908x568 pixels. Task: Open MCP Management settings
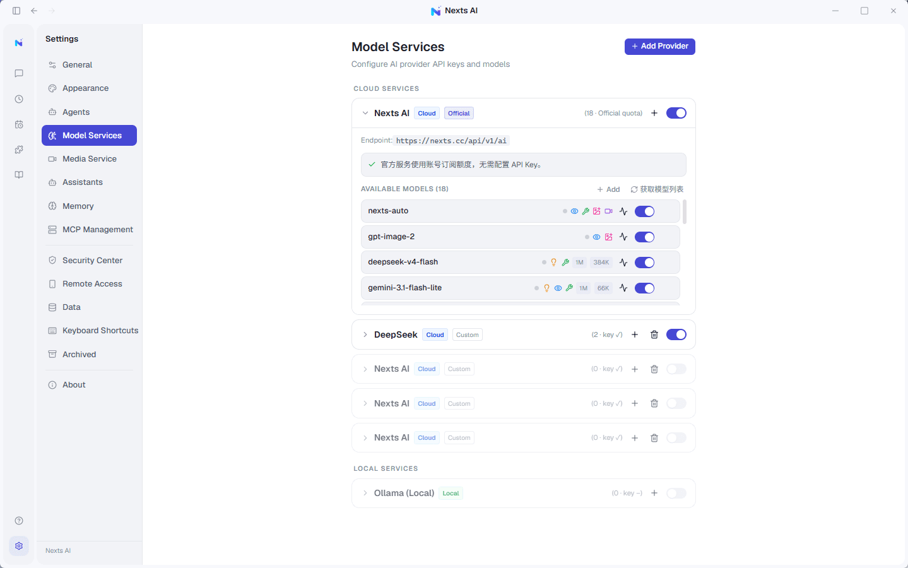89,230
